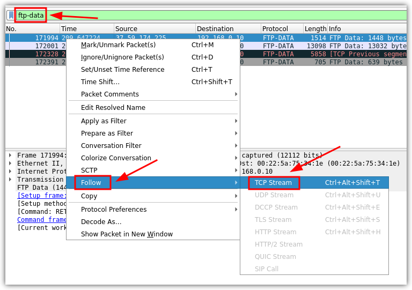The image size is (412, 290).
Task: Open the Copy submenu
Action: coord(89,196)
